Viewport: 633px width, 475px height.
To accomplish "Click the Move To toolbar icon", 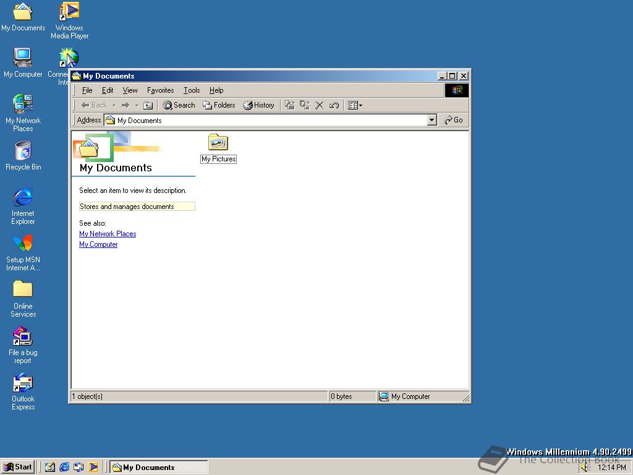I will (x=289, y=105).
